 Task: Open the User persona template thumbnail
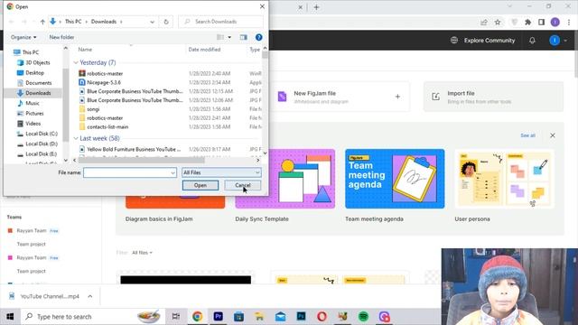[504, 179]
